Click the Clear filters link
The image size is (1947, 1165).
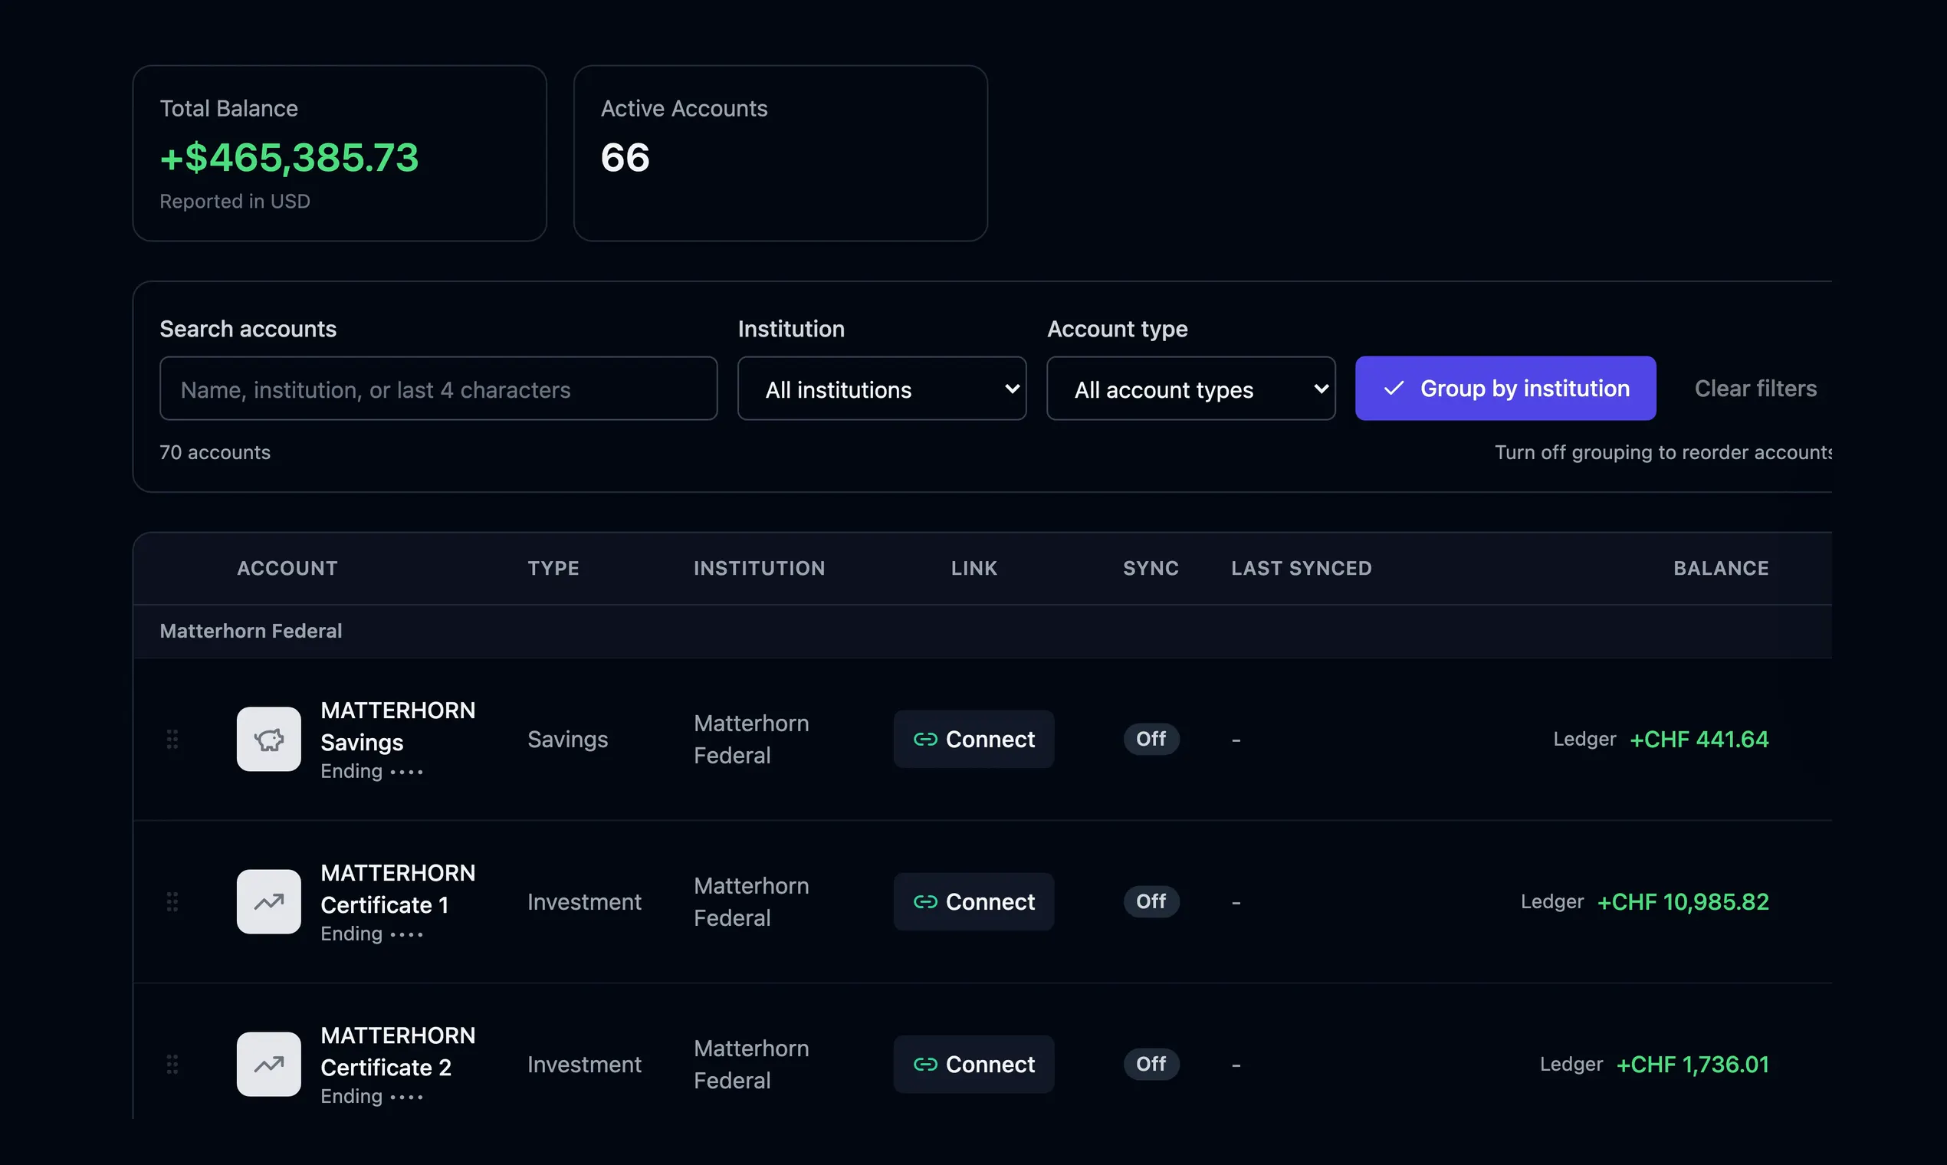point(1755,389)
